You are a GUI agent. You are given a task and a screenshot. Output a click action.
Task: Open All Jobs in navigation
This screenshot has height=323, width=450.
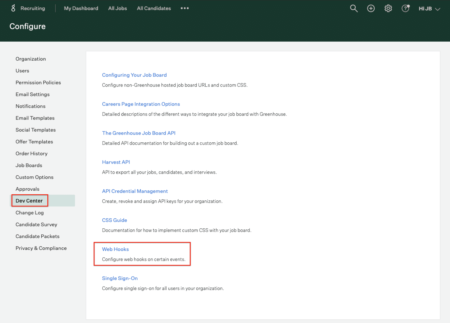(x=118, y=8)
